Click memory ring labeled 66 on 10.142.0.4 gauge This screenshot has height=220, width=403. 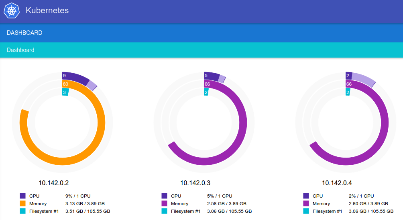384,122
